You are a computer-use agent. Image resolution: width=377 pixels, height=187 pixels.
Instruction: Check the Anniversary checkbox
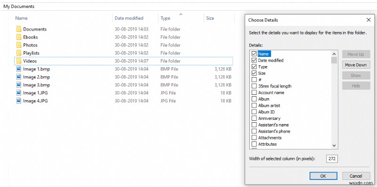[x=254, y=118]
